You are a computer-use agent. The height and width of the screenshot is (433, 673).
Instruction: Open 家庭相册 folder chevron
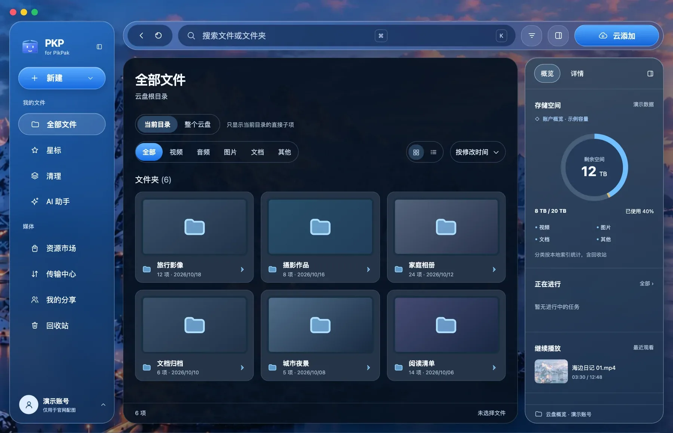[494, 270]
